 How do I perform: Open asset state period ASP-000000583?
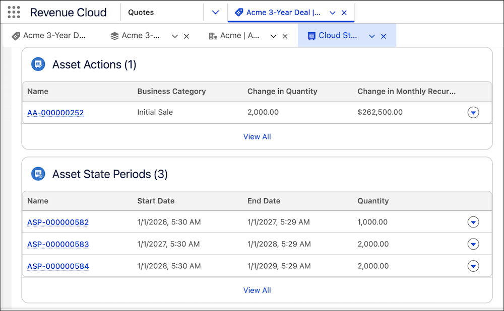tap(58, 244)
